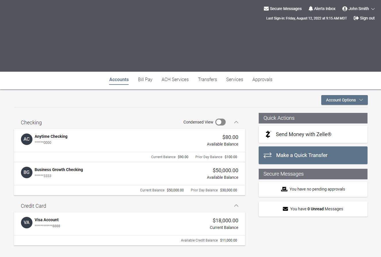The height and width of the screenshot is (257, 381).
Task: Click the Sign out arrow icon
Action: tap(356, 18)
